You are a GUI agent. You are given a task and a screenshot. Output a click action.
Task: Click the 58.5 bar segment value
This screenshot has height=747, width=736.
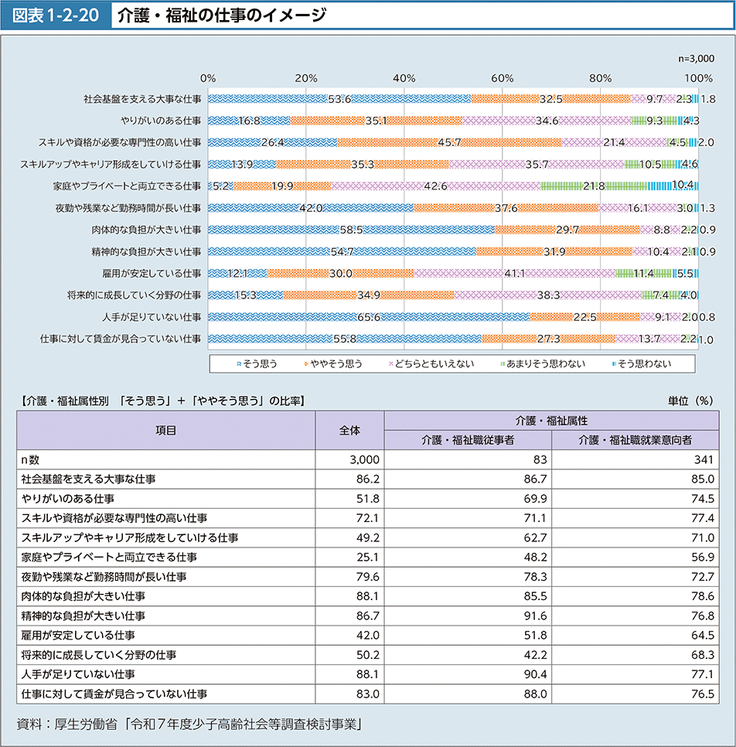coord(352,230)
